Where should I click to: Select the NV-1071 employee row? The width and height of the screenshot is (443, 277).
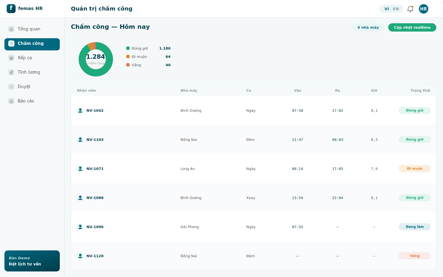tap(254, 169)
